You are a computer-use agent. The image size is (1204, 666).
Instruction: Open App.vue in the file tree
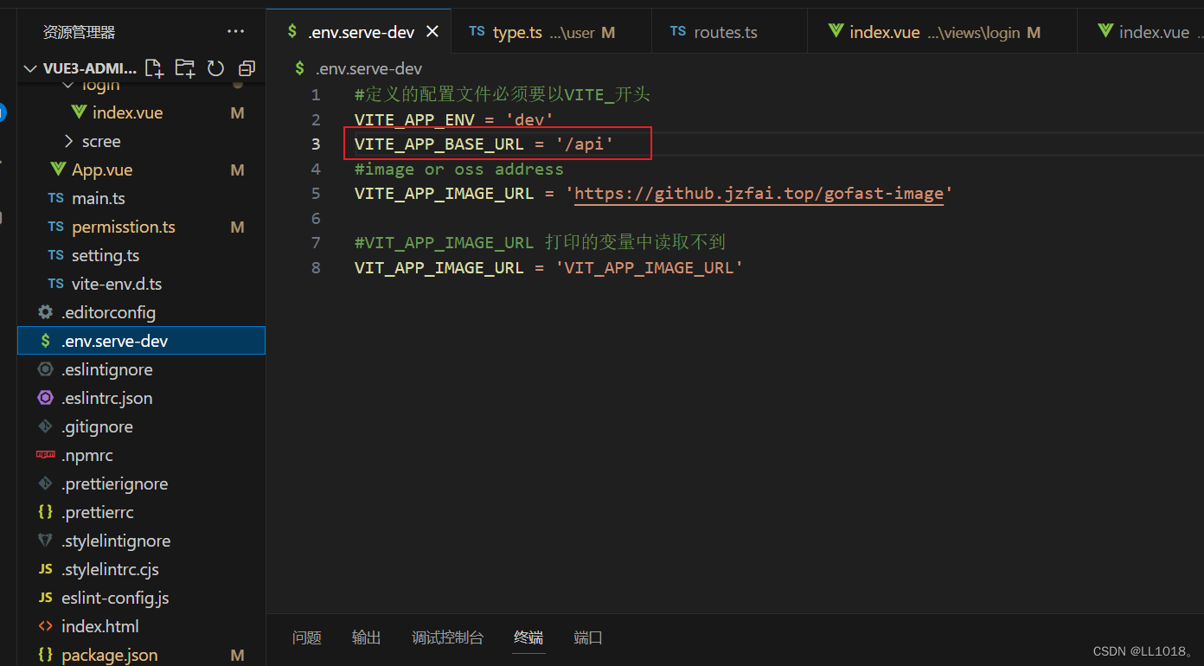coord(102,170)
